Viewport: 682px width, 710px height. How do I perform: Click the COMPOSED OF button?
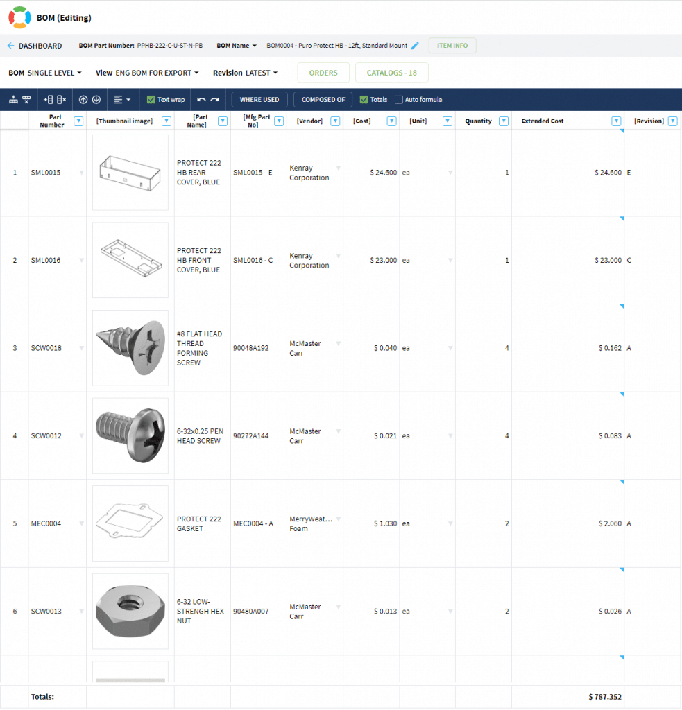pyautogui.click(x=323, y=100)
